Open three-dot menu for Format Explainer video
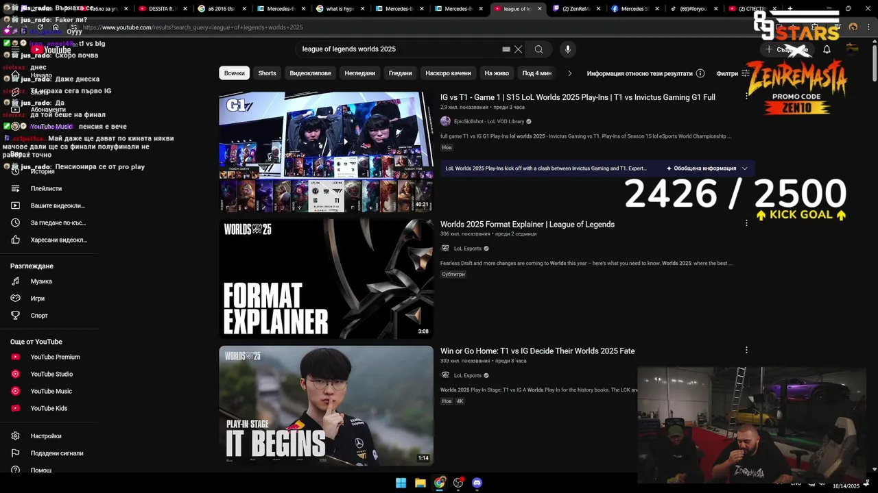This screenshot has height=493, width=878. [746, 223]
